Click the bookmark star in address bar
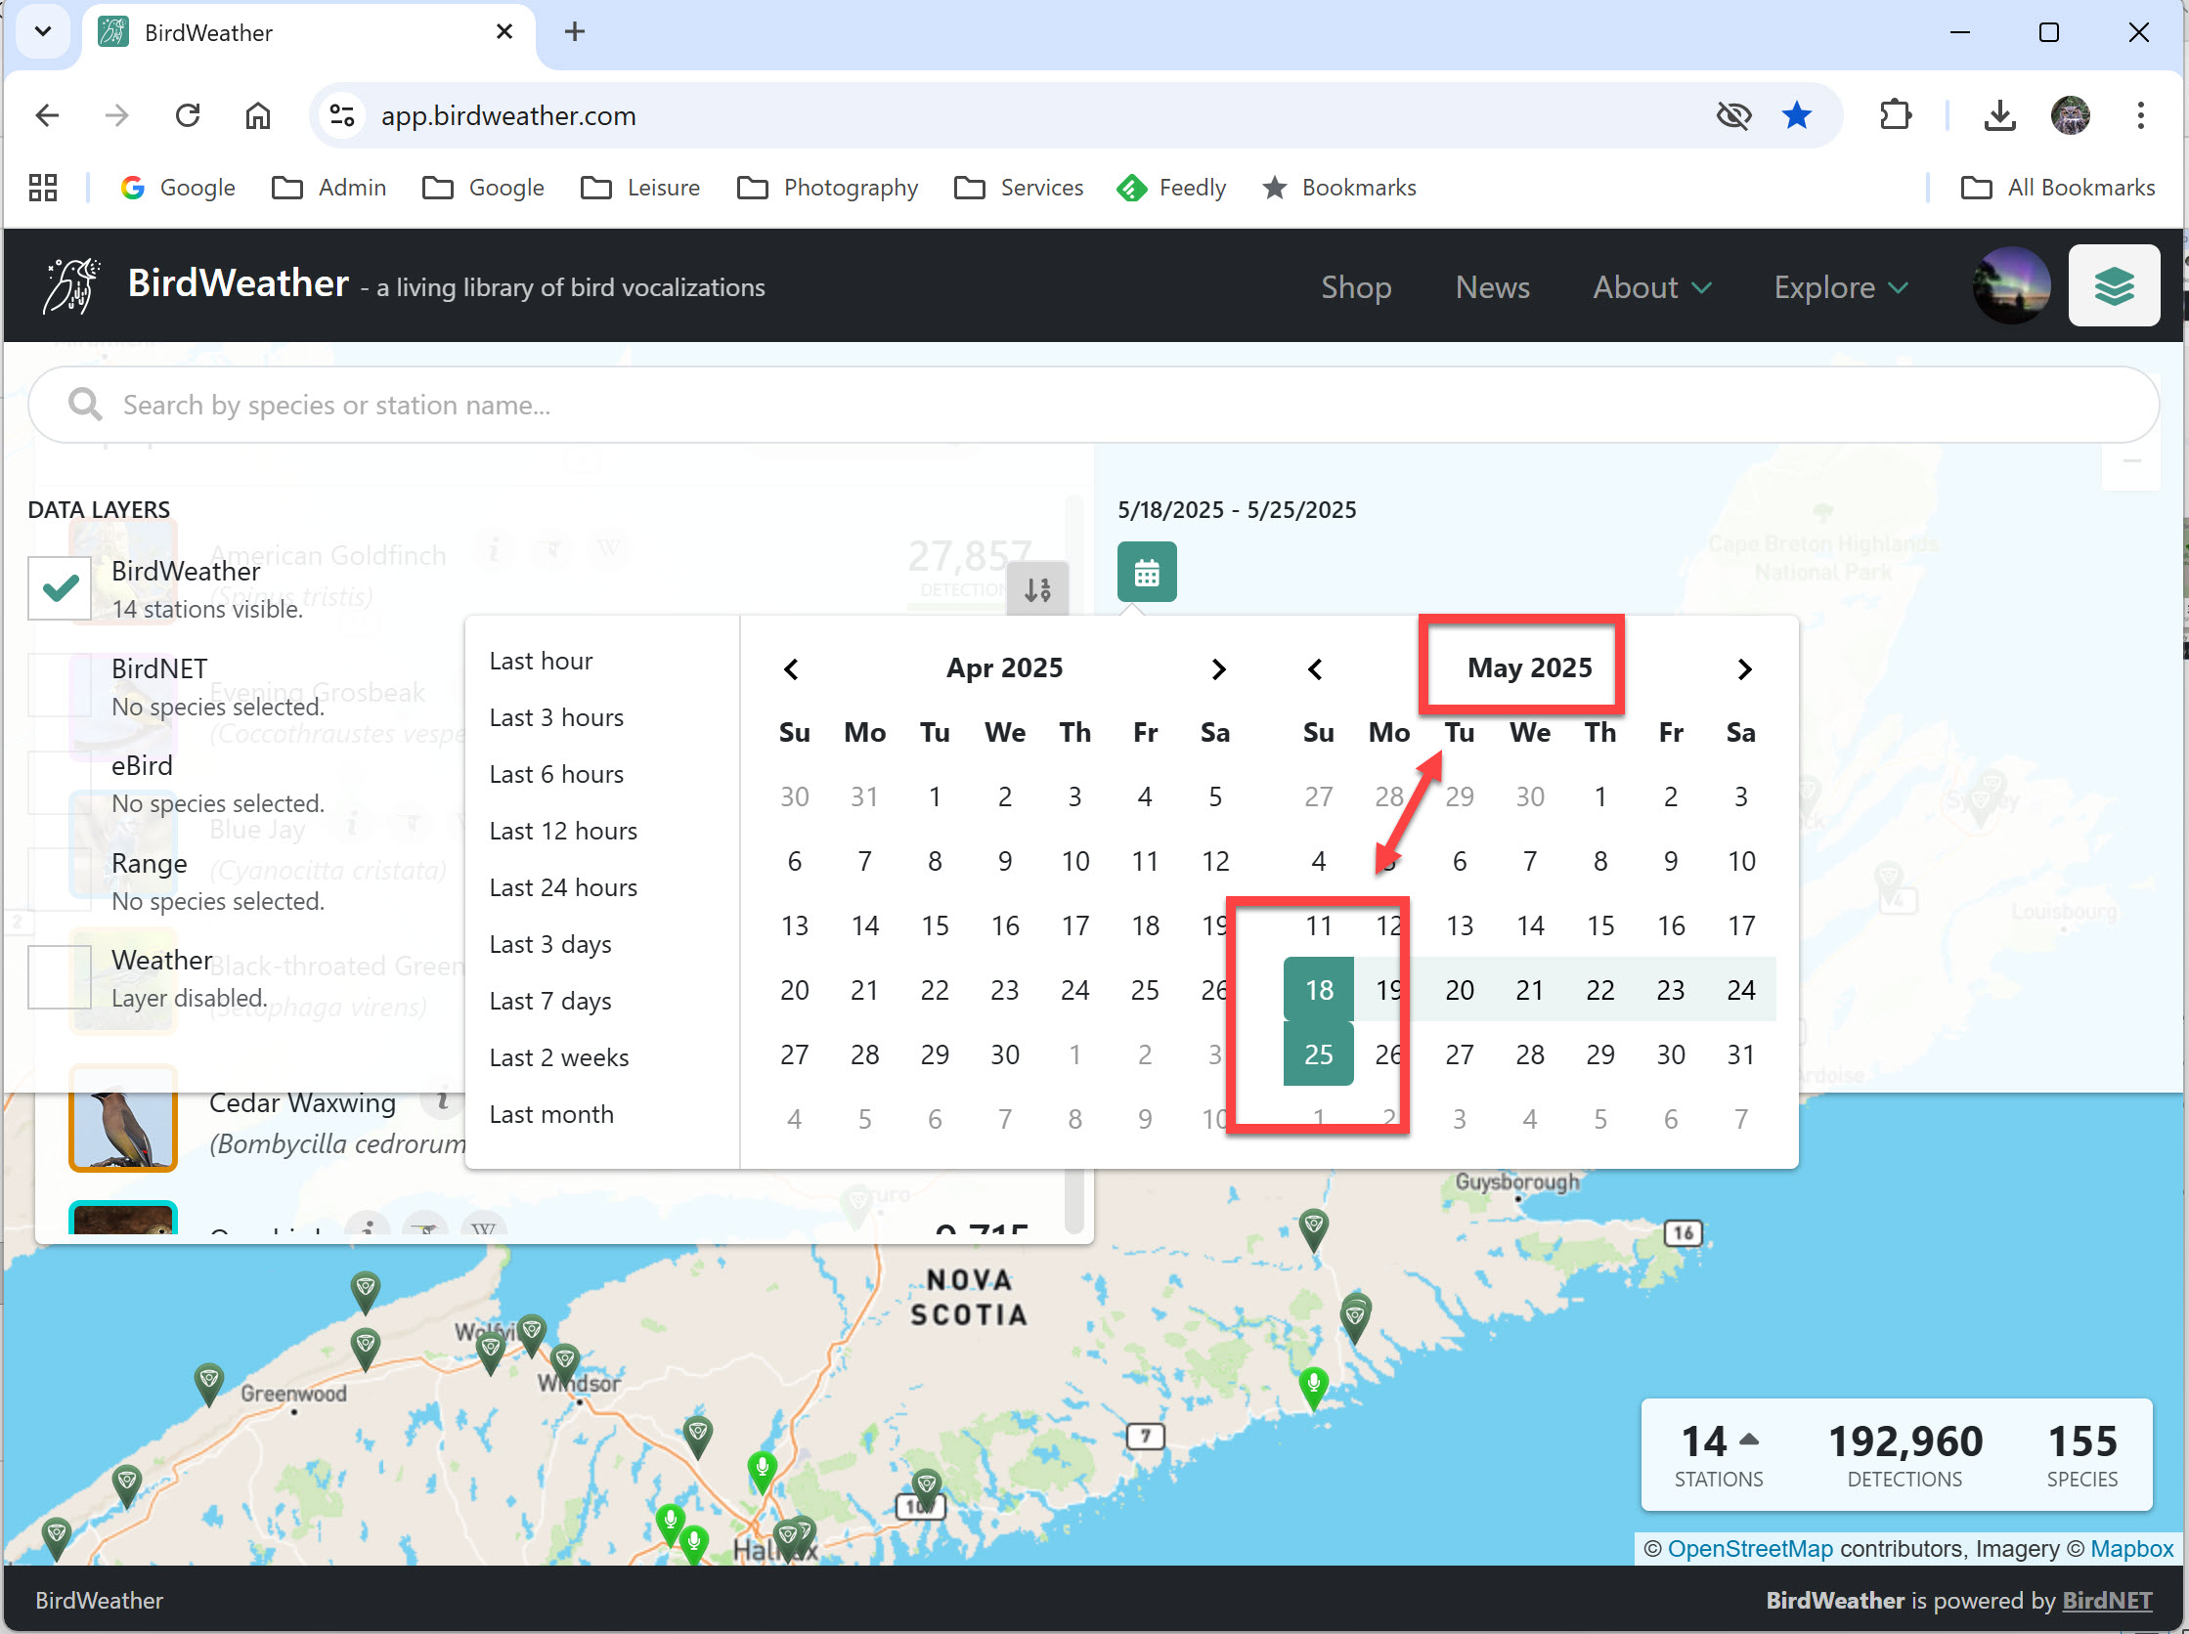The image size is (2189, 1634). coord(1795,115)
